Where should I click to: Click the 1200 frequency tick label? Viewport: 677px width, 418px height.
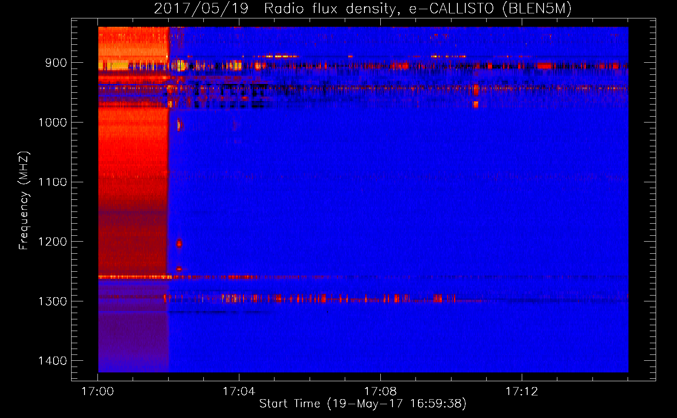[53, 242]
